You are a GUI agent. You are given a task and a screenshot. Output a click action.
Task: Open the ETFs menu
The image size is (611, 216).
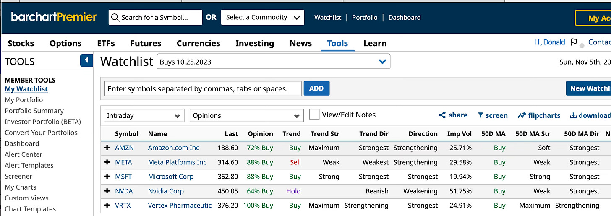pos(106,43)
